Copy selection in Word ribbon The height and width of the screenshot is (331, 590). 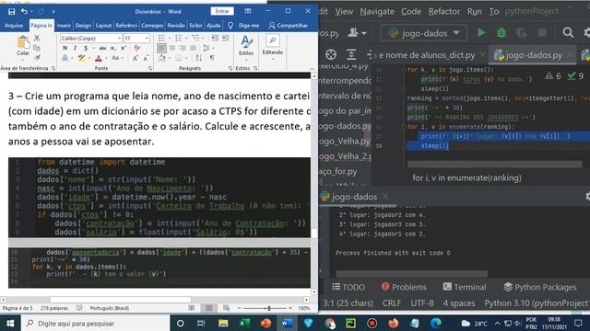(37, 48)
